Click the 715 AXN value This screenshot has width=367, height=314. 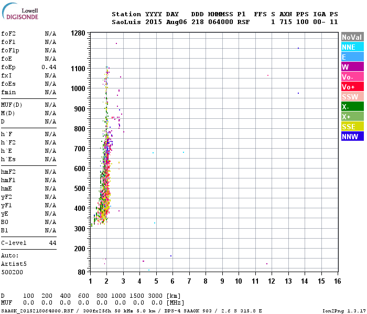(286, 22)
